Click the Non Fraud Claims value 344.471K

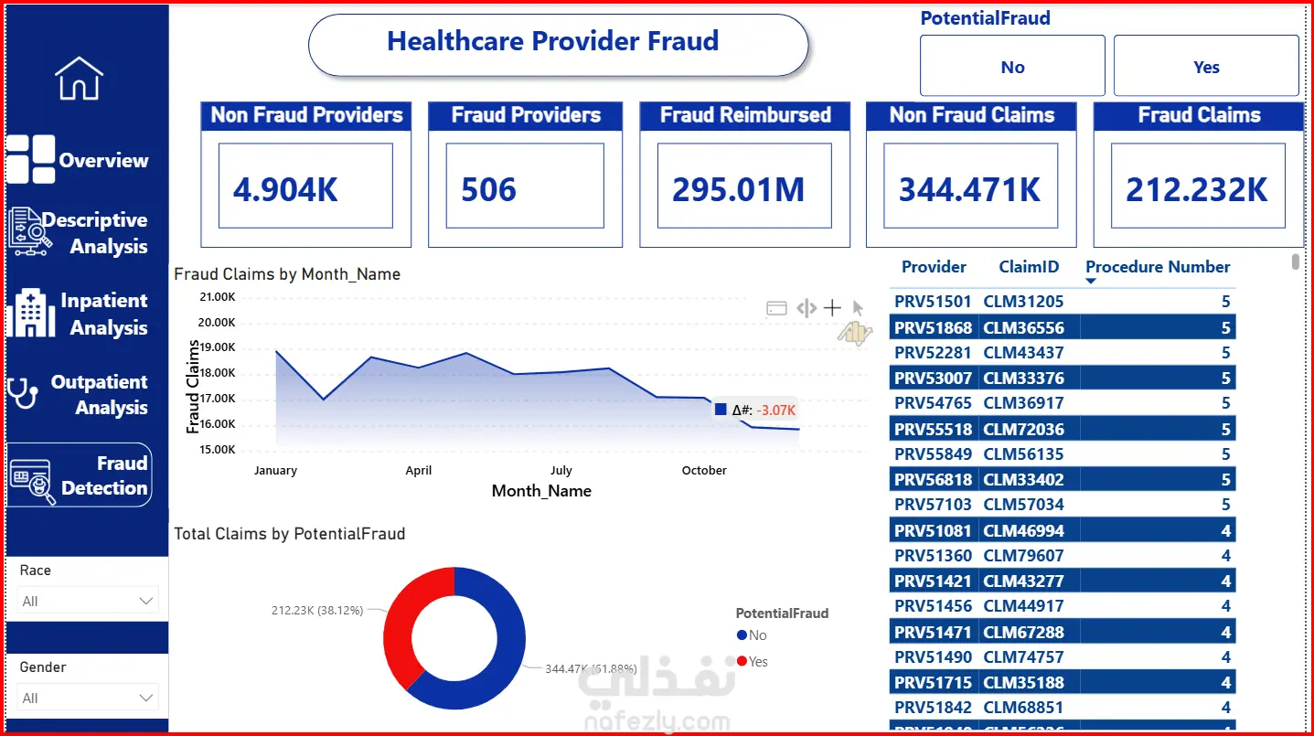tap(969, 189)
